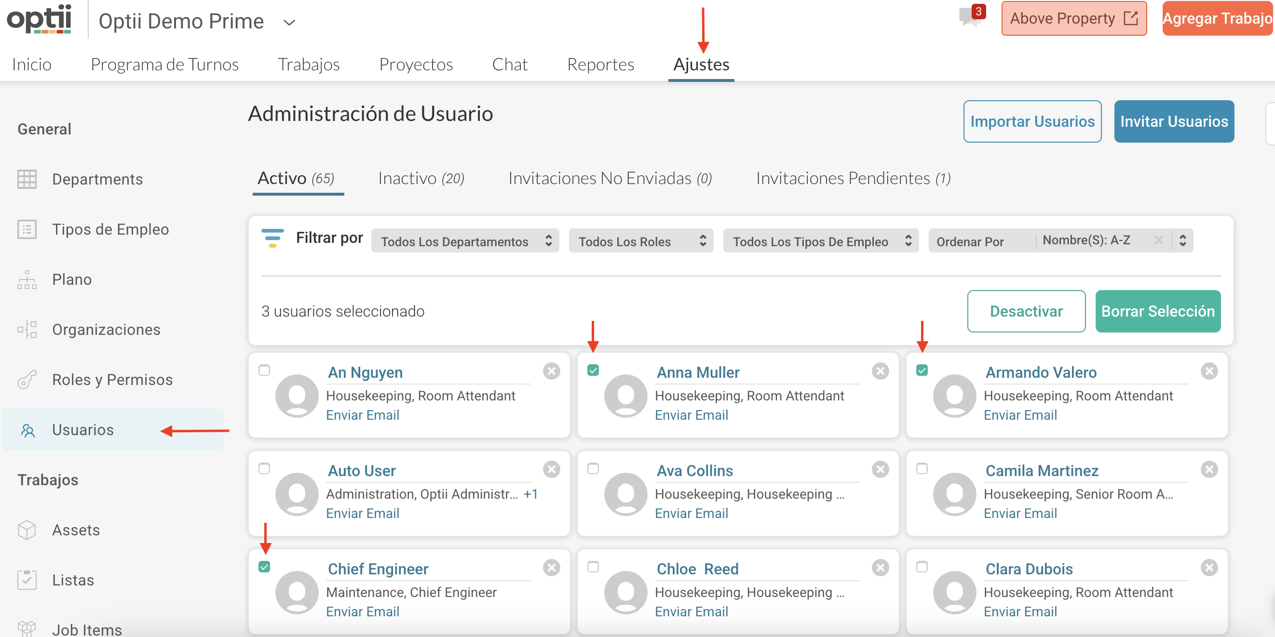Click the Departments grid icon

27,179
